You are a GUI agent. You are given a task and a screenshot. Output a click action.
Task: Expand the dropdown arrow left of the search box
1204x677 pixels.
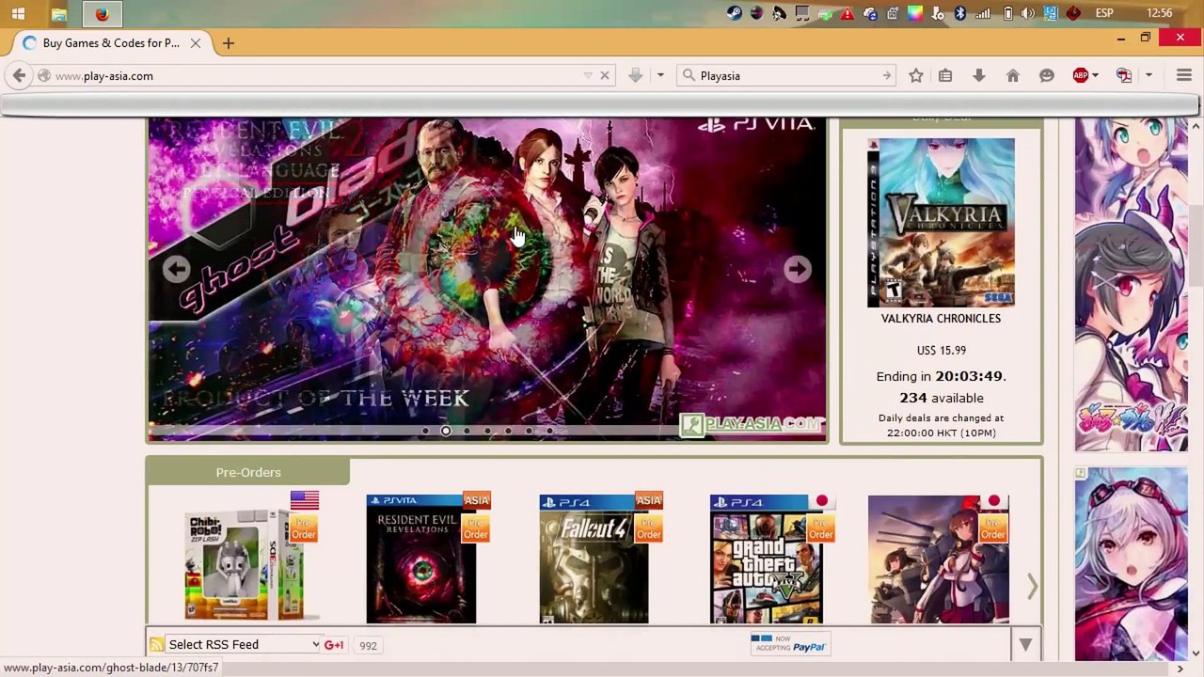660,75
